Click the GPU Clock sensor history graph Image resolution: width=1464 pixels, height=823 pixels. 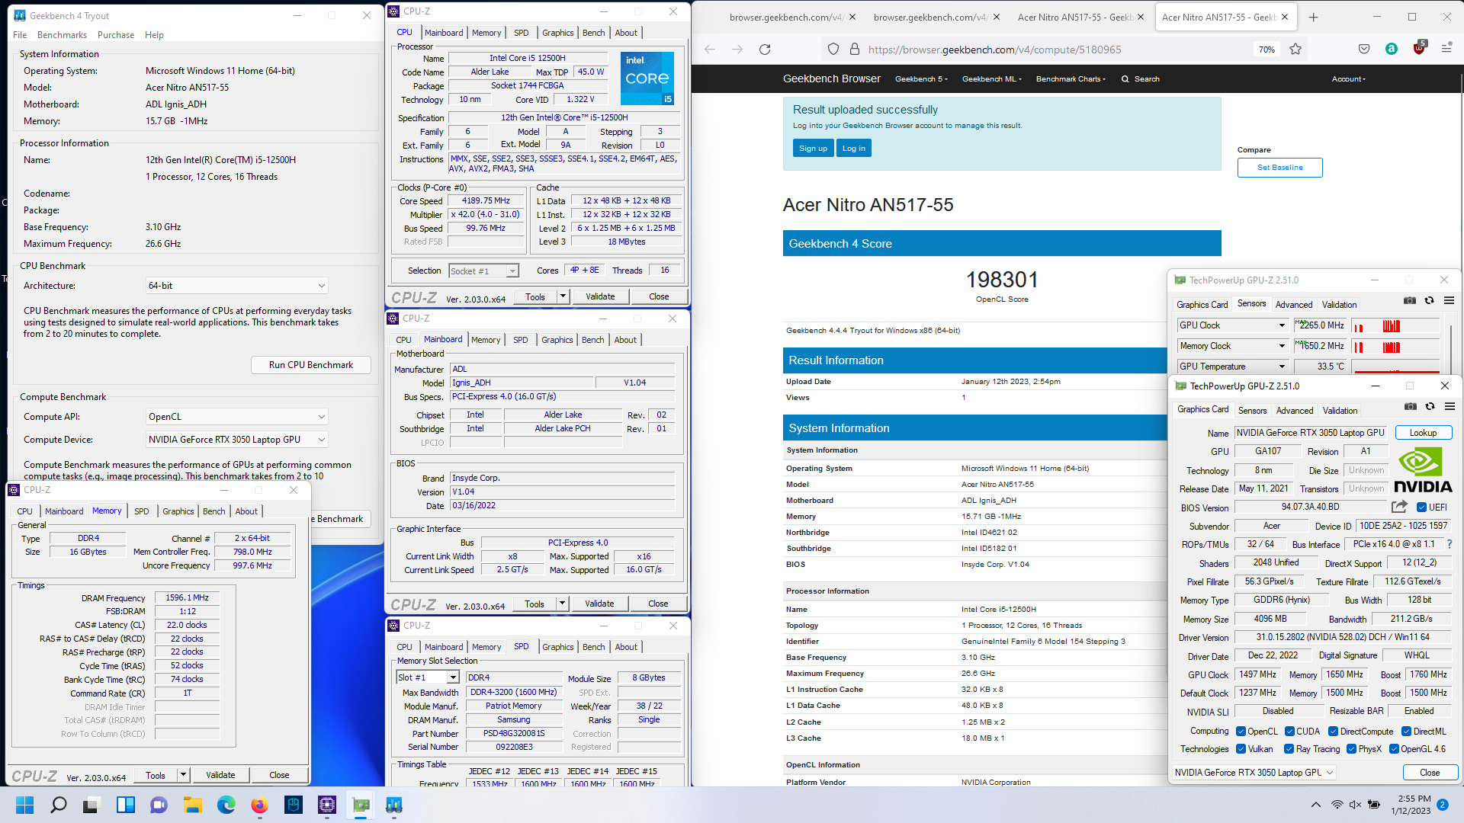click(1395, 326)
